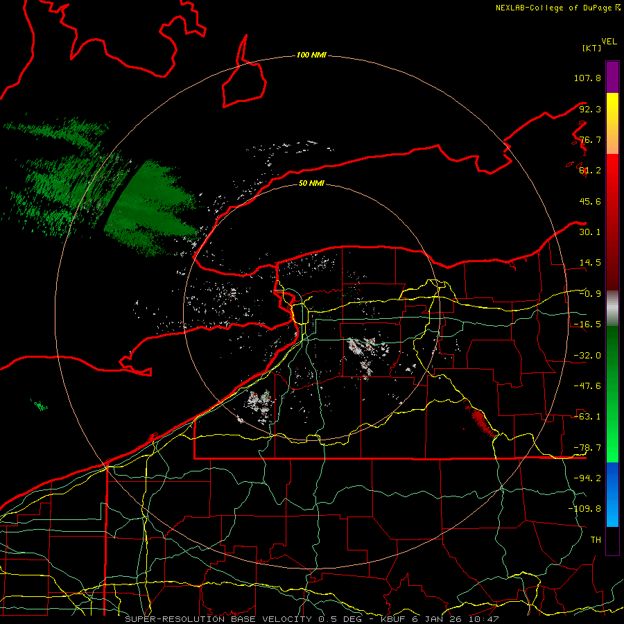Select the 45.6 velocity scale value
Viewport: 624px width, 624px height.
click(x=590, y=201)
